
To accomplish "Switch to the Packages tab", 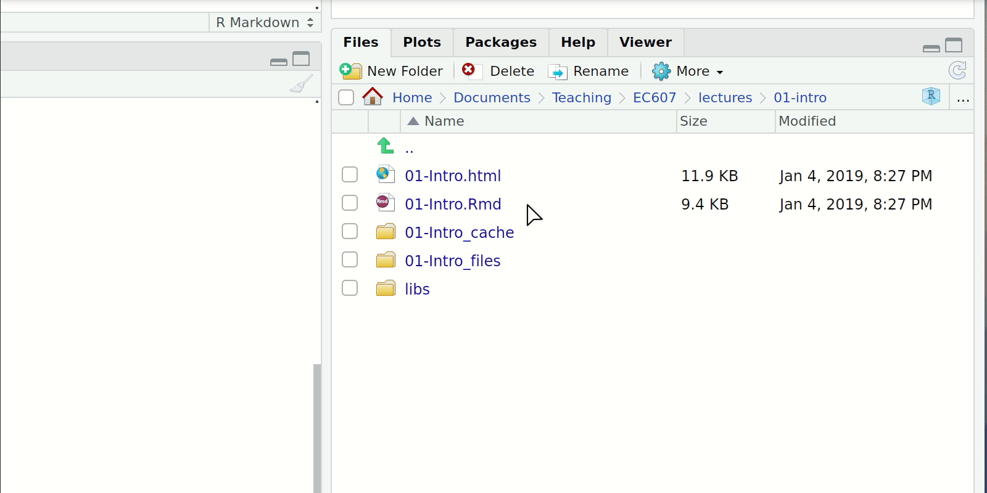I will click(x=500, y=43).
